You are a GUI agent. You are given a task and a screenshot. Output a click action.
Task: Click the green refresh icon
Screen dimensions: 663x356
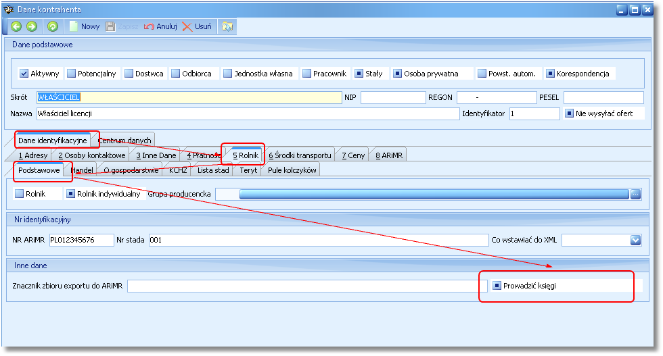coord(53,26)
